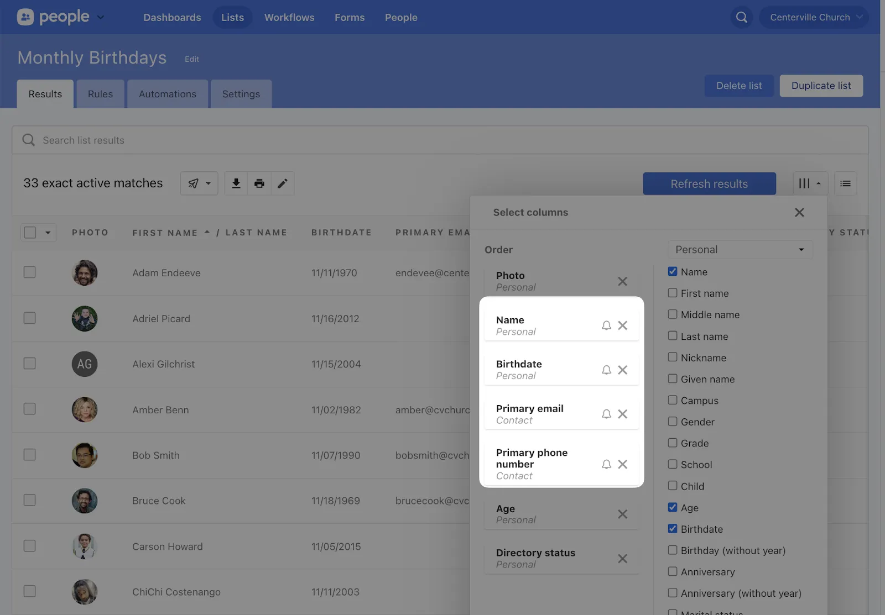Close the Select columns panel
The image size is (885, 615).
[x=799, y=213]
